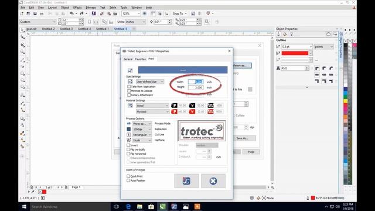Image resolution: width=375 pixels, height=211 pixels.
Task: Select the Pick tool in the toolbox
Action: 22,30
